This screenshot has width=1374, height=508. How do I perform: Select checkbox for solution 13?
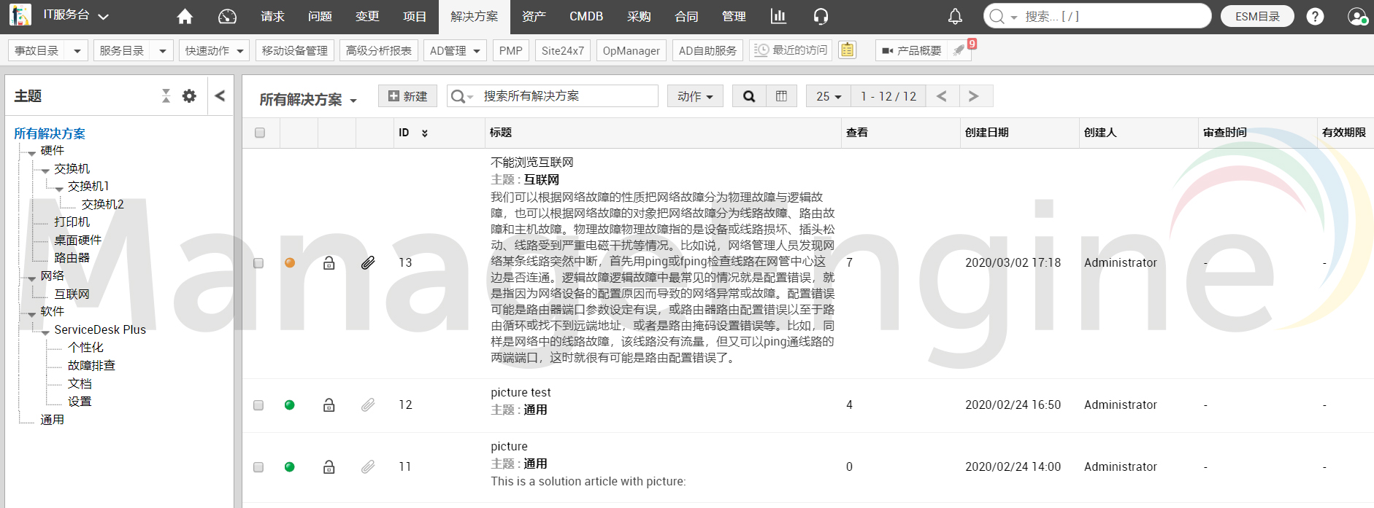click(258, 262)
